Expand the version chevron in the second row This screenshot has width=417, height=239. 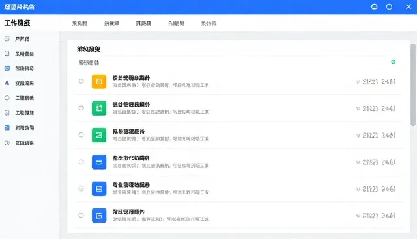click(358, 109)
